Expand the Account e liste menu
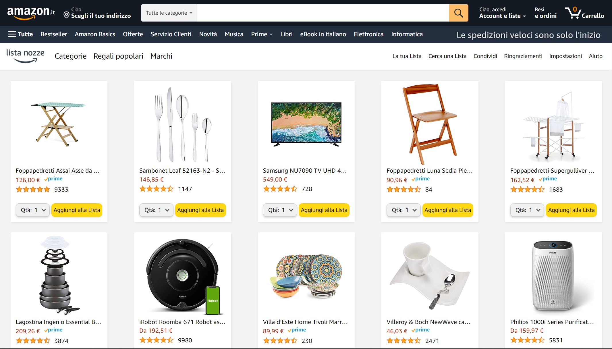This screenshot has width=612, height=349. 502,16
